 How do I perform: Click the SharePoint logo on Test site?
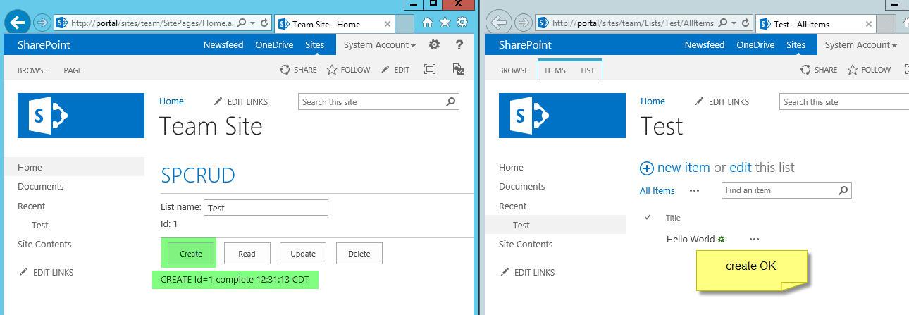click(x=562, y=115)
